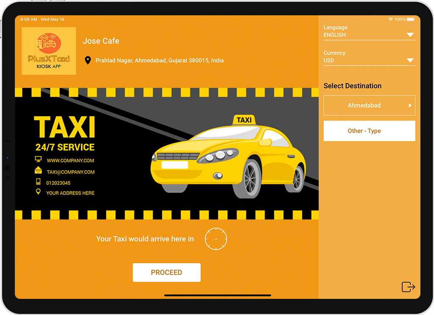
Task: Click the Currency label
Action: click(x=334, y=53)
